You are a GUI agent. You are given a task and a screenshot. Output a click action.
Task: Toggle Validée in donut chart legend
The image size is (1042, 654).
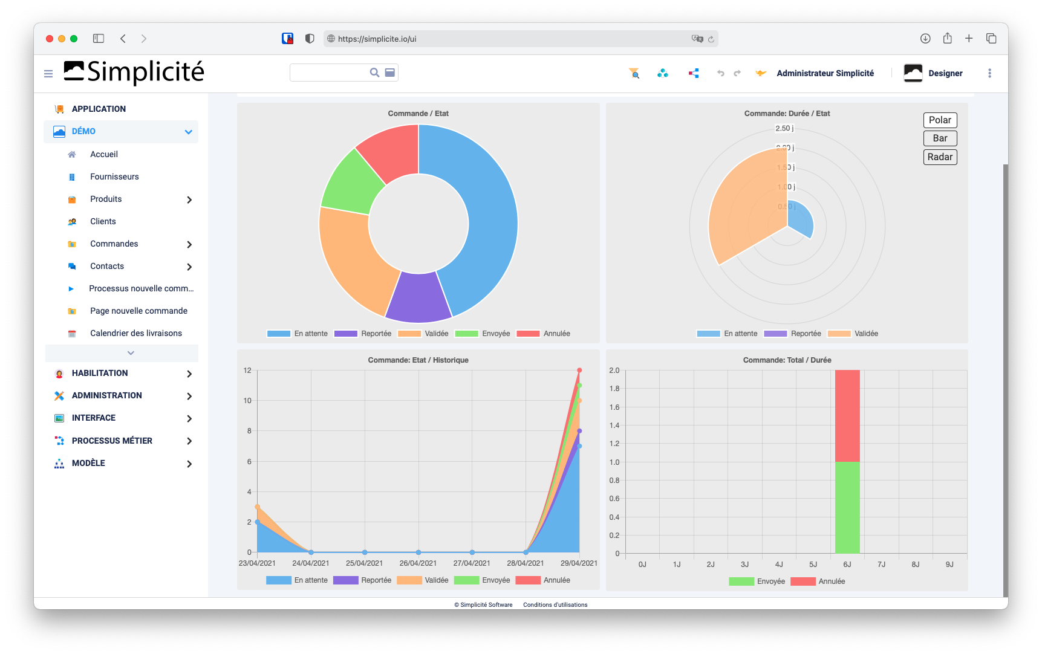pyautogui.click(x=423, y=334)
